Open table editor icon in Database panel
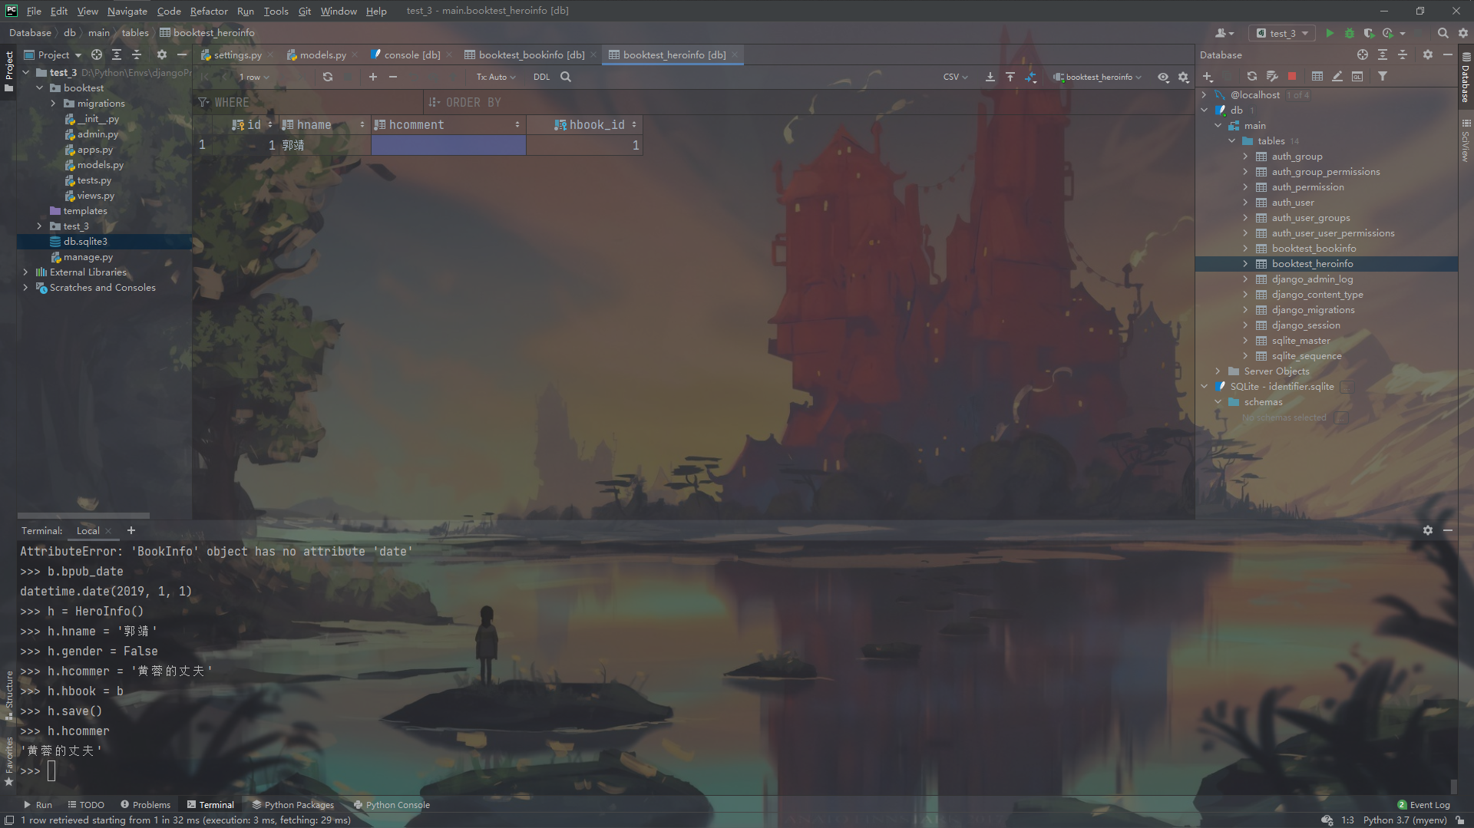Viewport: 1474px width, 828px height. pyautogui.click(x=1317, y=77)
